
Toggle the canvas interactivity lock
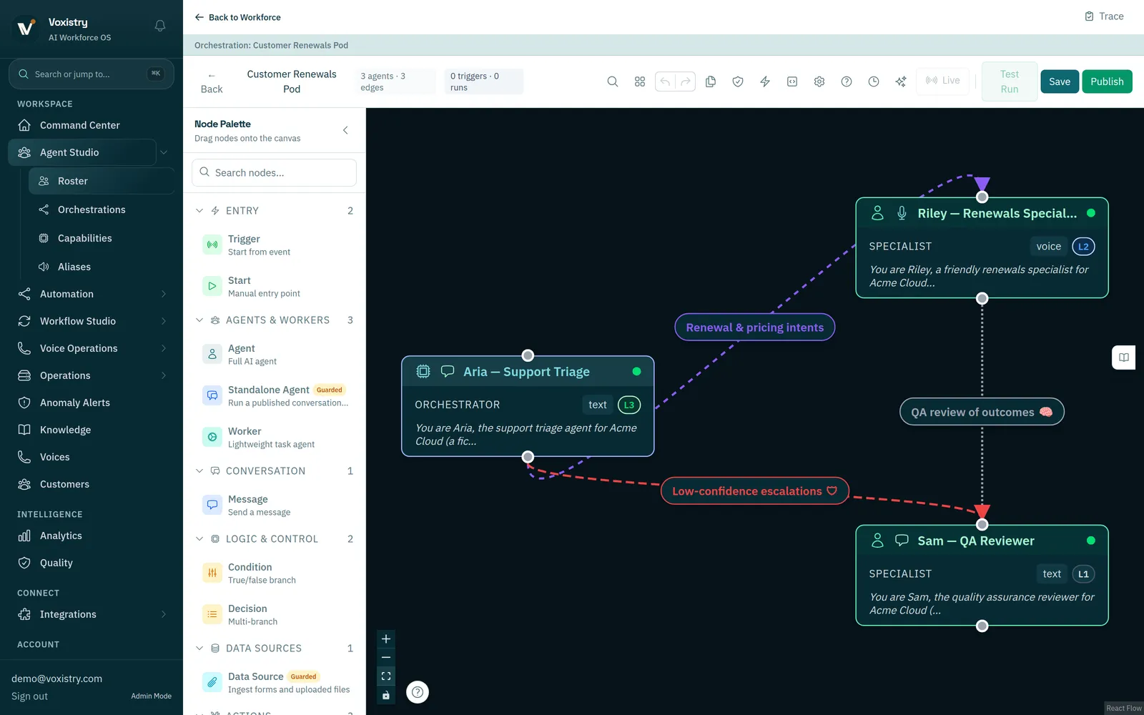(386, 695)
